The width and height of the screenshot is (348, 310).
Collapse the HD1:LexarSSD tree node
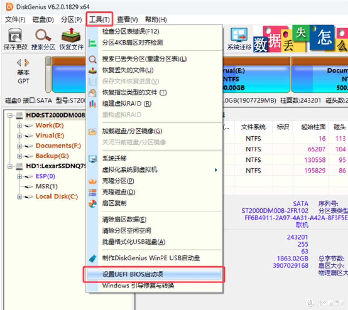(x=10, y=166)
